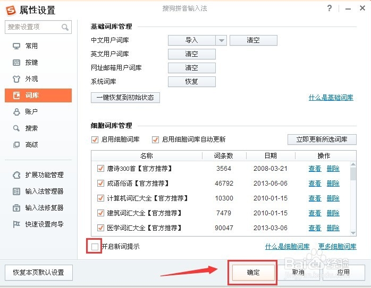The height and width of the screenshot is (288, 371).
Task: Click 清空 for 中文用户词库
Action: click(x=254, y=40)
